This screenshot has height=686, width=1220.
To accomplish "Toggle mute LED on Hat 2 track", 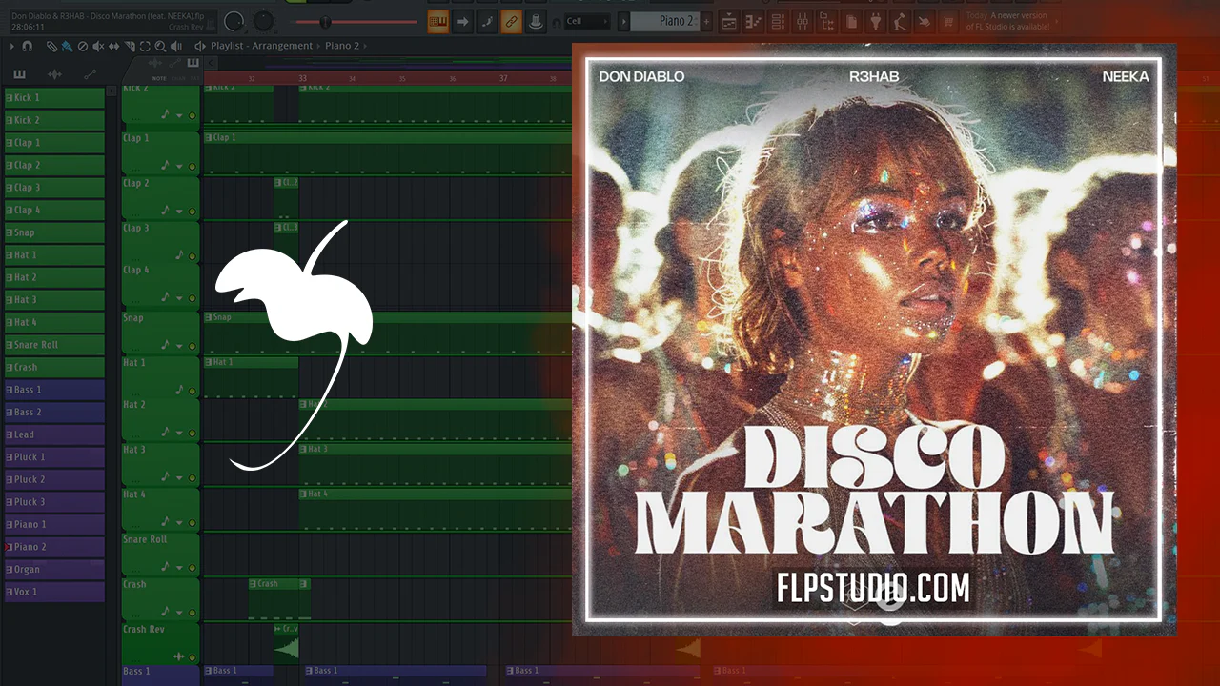I will [192, 433].
